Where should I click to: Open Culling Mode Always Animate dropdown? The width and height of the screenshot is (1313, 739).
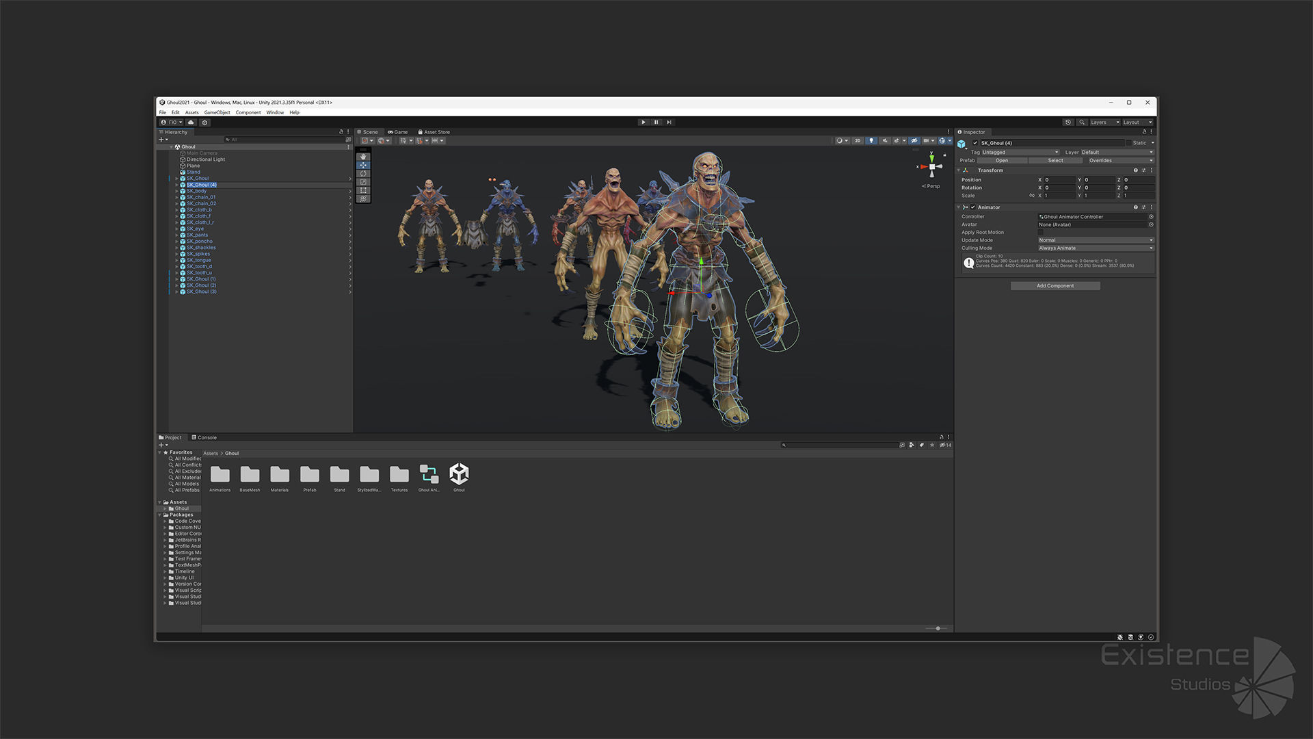[1096, 248]
